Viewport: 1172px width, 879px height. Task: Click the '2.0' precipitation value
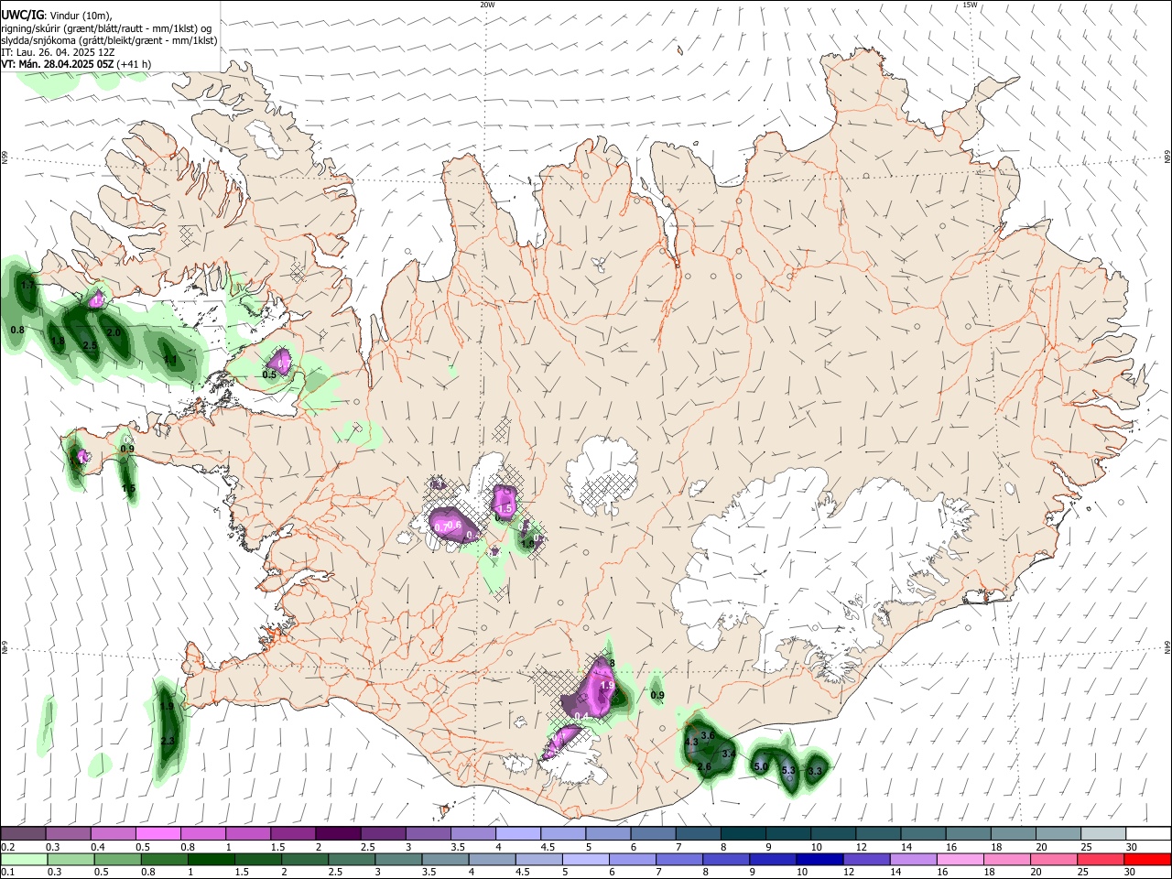tap(114, 332)
